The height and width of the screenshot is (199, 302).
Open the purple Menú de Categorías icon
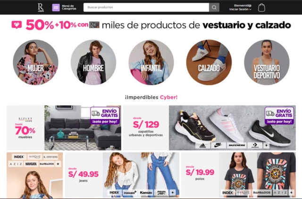(56, 8)
